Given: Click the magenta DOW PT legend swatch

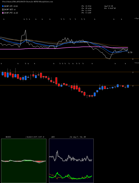Looking at the screenshot, I should coord(3,13).
